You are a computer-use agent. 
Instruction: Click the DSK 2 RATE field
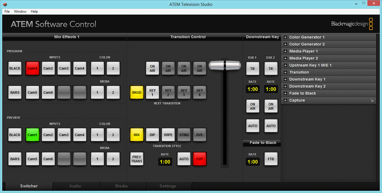(x=271, y=89)
